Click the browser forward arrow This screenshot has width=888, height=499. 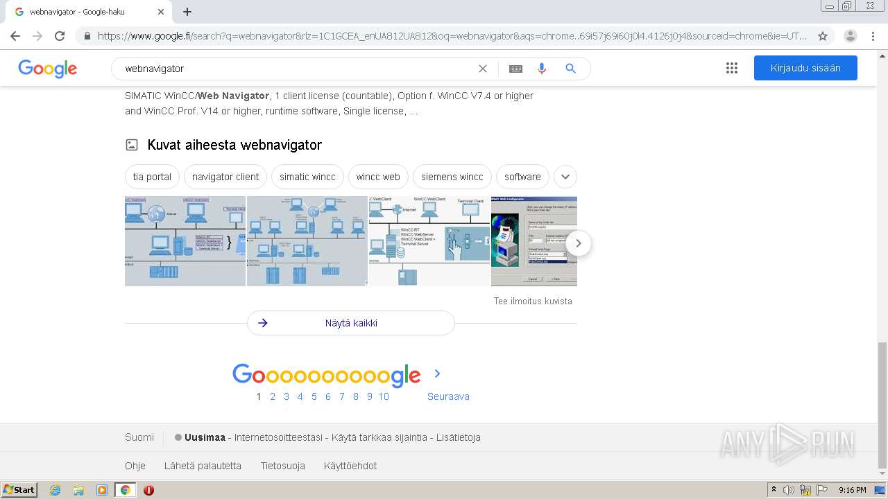(x=37, y=36)
